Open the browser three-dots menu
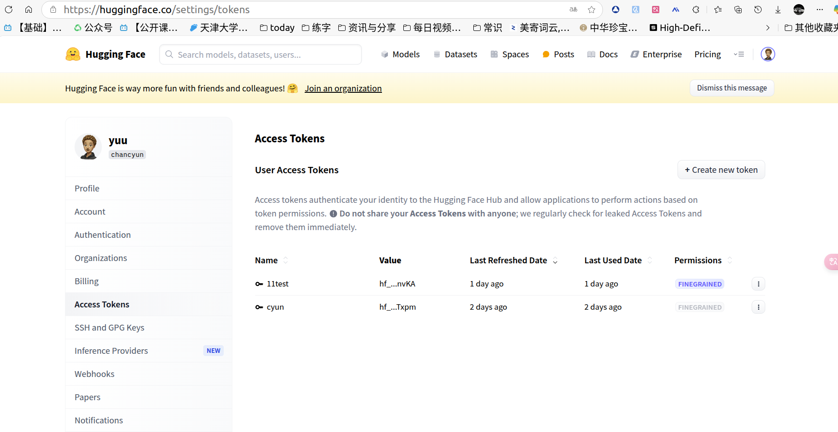The width and height of the screenshot is (838, 432). click(x=820, y=10)
